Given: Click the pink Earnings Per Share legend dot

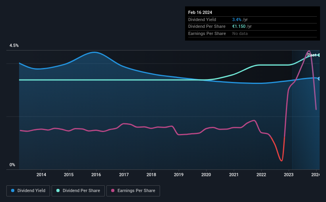Looking at the screenshot, I should pos(113,190).
